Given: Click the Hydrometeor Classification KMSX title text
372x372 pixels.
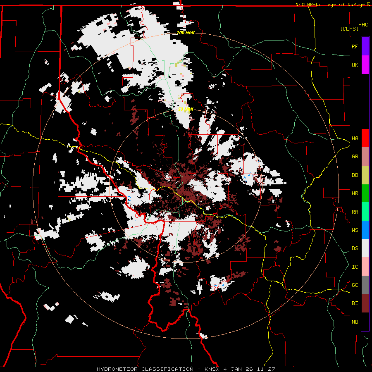Looking at the screenshot, I should tap(186, 369).
